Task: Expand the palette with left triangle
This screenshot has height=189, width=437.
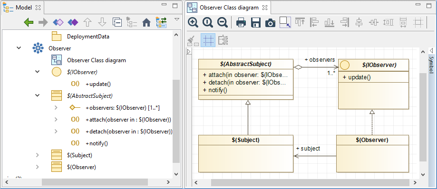Action: coord(189,51)
